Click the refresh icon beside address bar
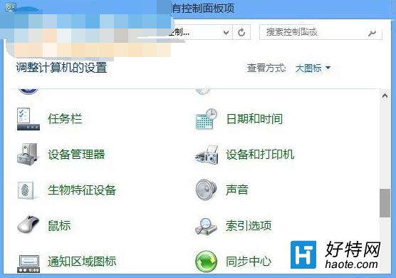Screen dimensions: 396x278 coord(241,32)
